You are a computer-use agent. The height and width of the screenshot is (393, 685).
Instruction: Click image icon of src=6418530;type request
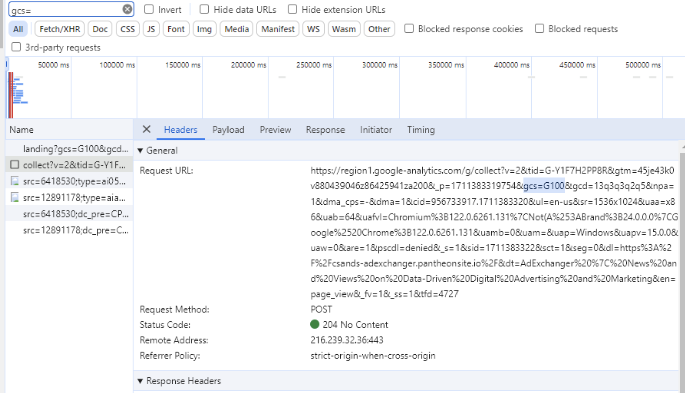[15, 181]
